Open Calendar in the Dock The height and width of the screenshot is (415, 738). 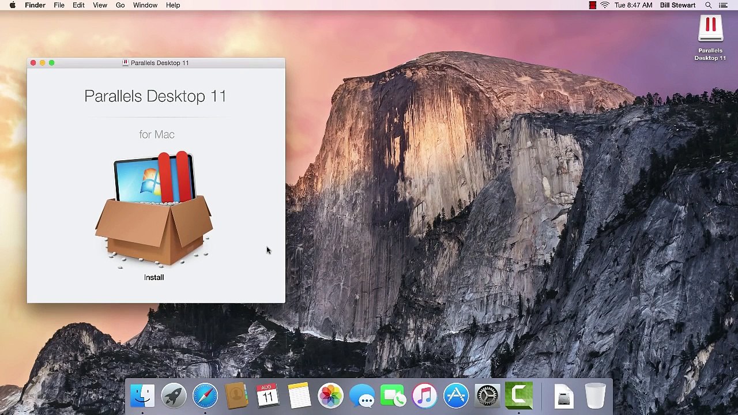click(268, 396)
